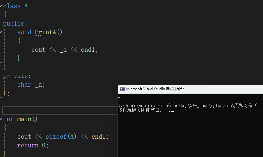Click the 'return' keyword

[x=28, y=145]
